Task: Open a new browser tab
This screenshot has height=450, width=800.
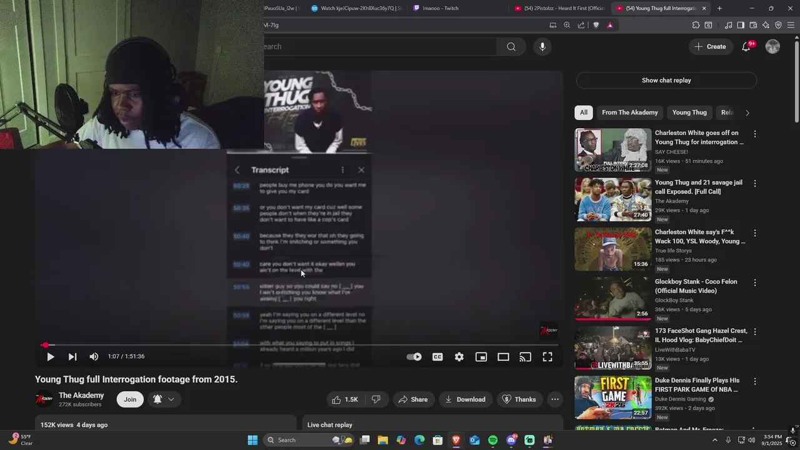Action: pos(719,8)
